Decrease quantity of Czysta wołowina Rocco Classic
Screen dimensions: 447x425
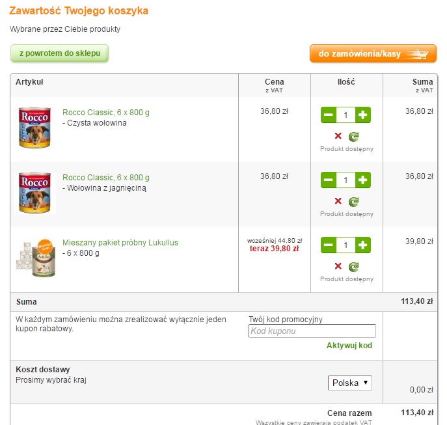(329, 115)
